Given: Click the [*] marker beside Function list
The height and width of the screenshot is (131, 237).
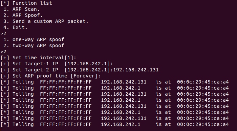Looking at the screenshot, I should click(5, 3).
